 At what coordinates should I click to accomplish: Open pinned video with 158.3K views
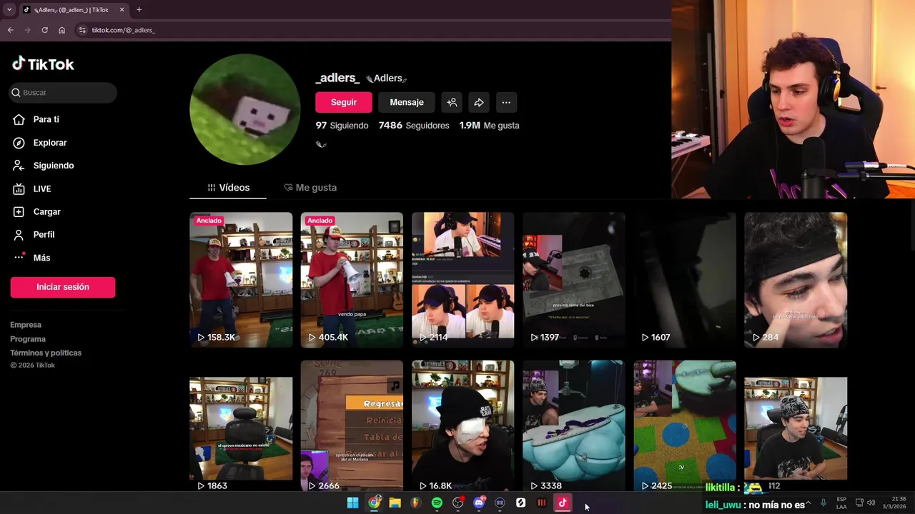tap(241, 280)
